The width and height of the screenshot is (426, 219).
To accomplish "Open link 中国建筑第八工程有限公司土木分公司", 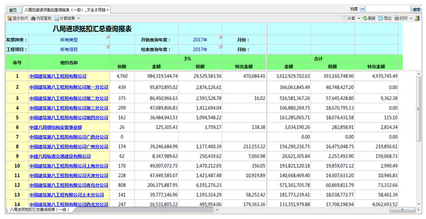I will pyautogui.click(x=66, y=195).
